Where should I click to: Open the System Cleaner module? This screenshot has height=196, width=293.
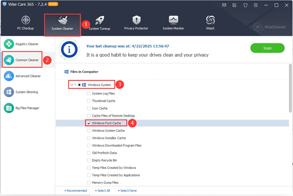click(62, 25)
